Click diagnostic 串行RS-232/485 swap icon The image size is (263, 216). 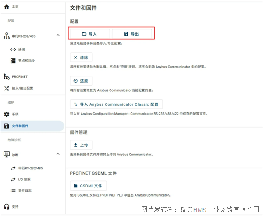(13, 168)
